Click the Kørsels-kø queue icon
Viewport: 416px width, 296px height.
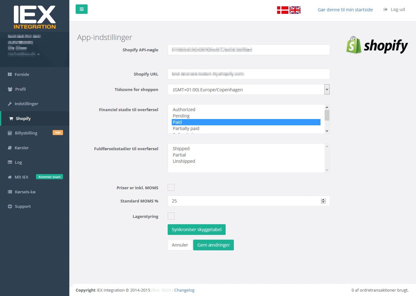pos(10,192)
